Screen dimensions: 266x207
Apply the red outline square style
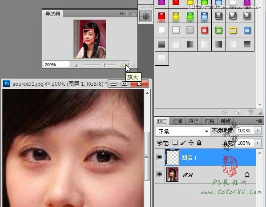pyautogui.click(x=205, y=30)
